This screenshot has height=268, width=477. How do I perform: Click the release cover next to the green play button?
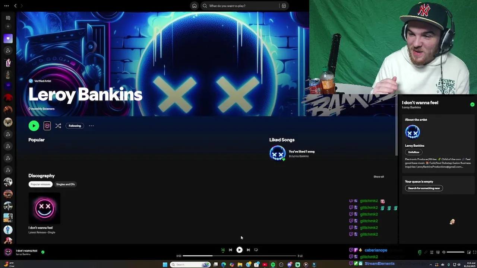tap(47, 126)
